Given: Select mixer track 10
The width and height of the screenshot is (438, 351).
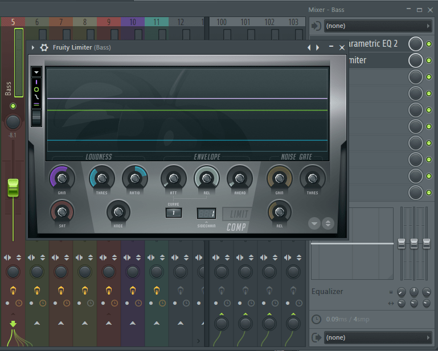Looking at the screenshot, I should pyautogui.click(x=133, y=22).
